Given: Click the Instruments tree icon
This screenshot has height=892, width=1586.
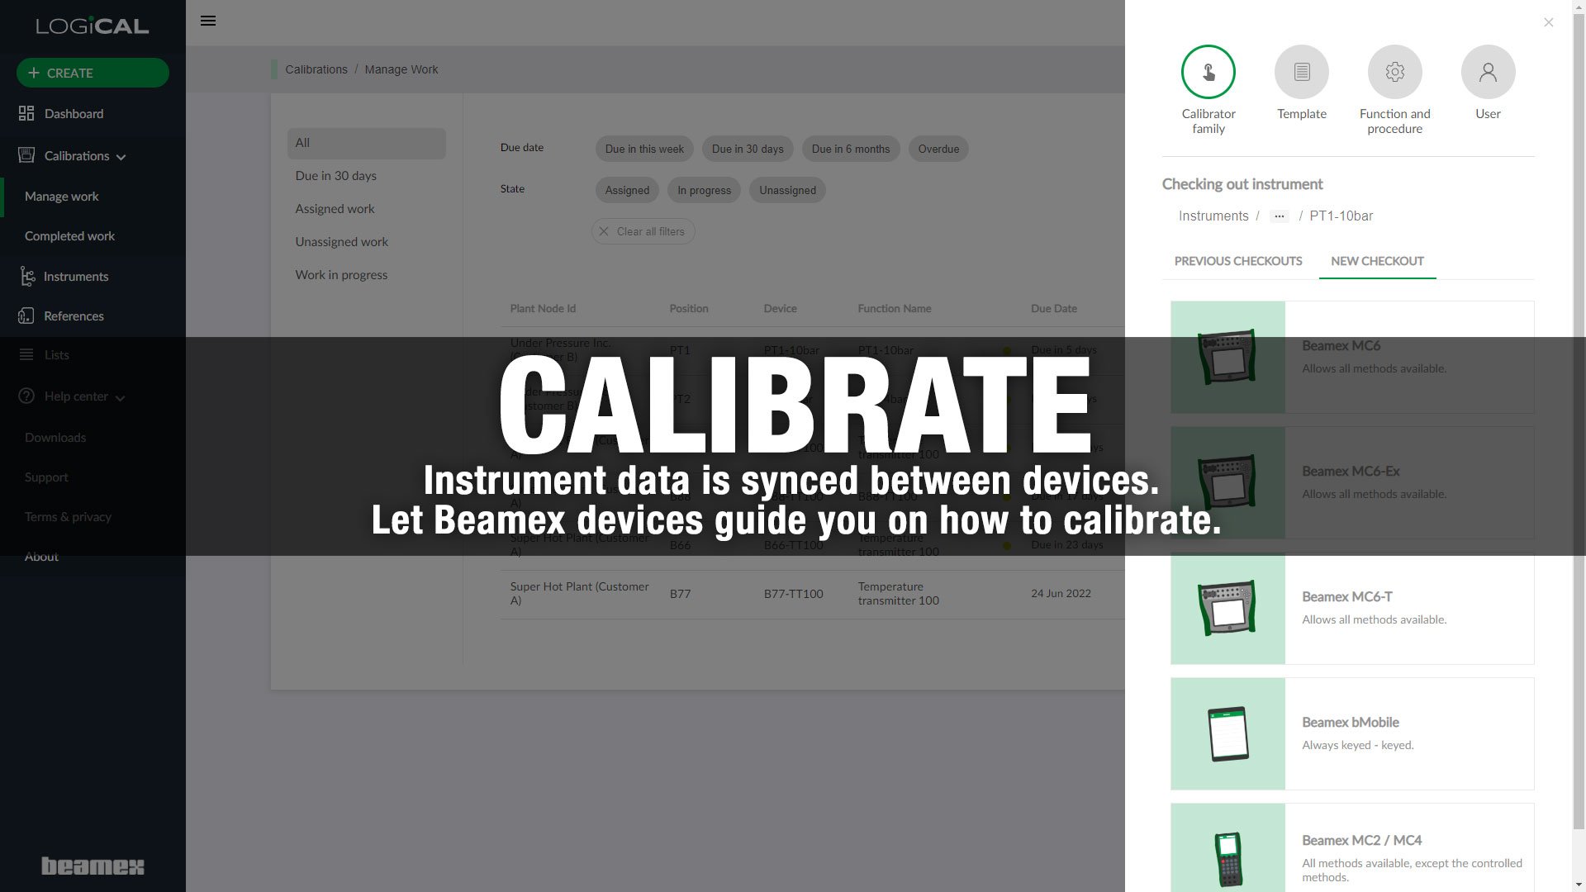Looking at the screenshot, I should click(x=27, y=276).
